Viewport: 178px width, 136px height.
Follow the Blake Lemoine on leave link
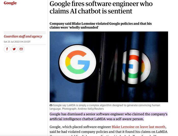(139, 127)
